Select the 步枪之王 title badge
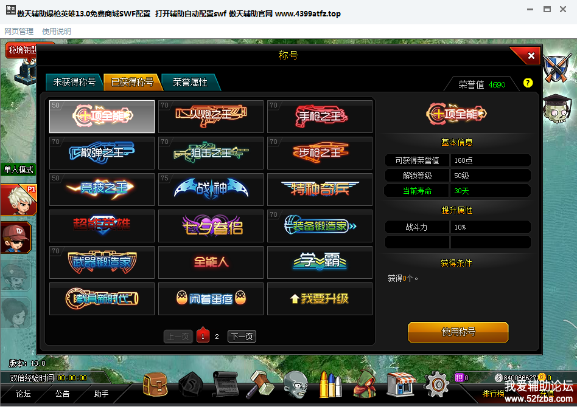This screenshot has width=577, height=407. [x=320, y=153]
